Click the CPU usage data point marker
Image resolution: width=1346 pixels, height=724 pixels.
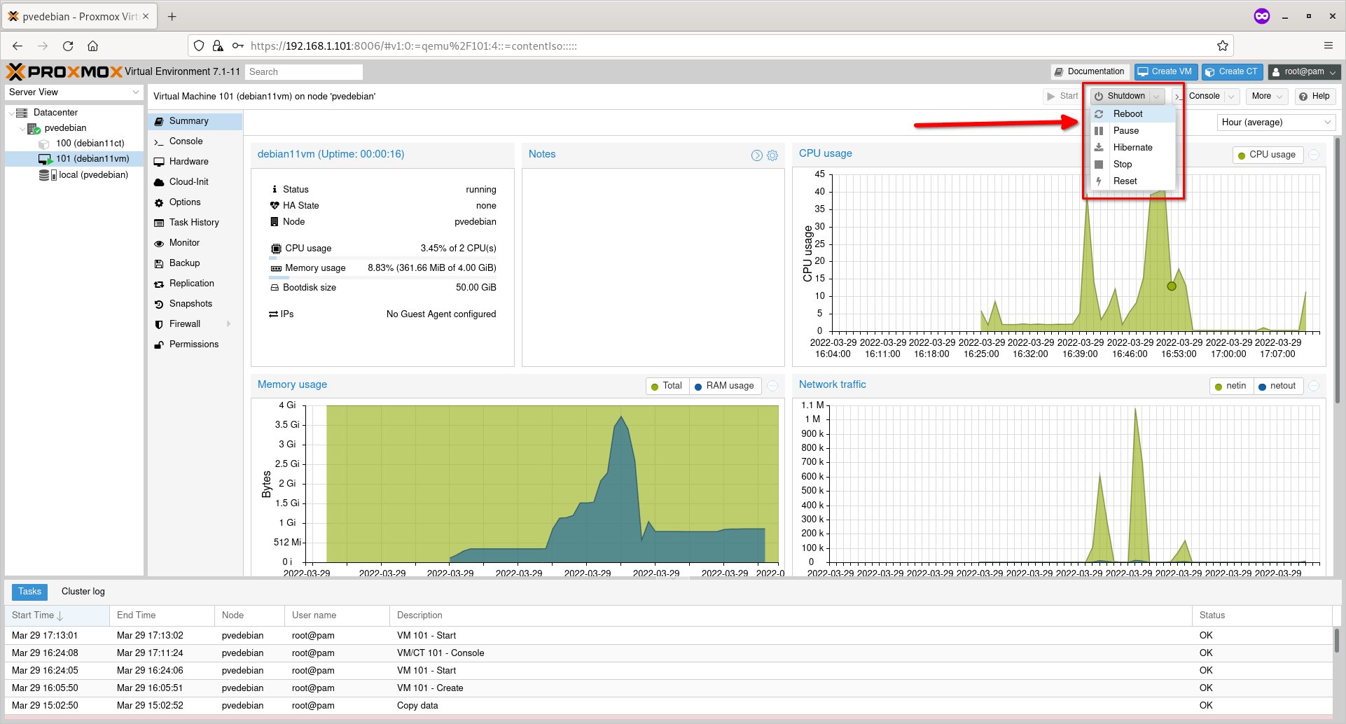(1172, 286)
